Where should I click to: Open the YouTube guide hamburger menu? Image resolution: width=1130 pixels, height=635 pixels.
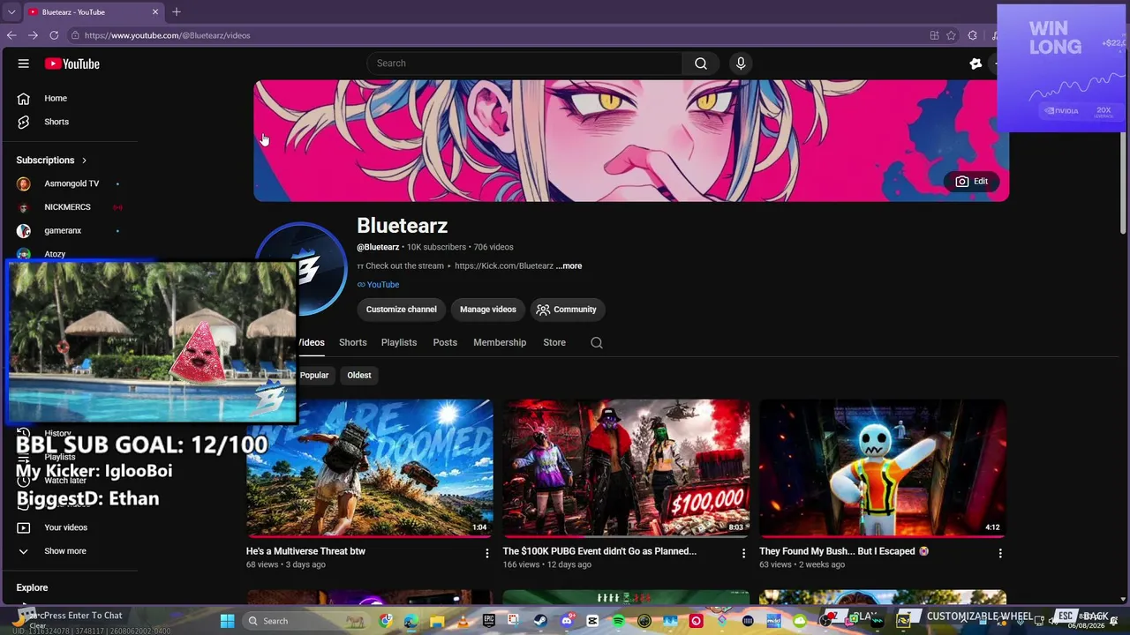point(24,63)
